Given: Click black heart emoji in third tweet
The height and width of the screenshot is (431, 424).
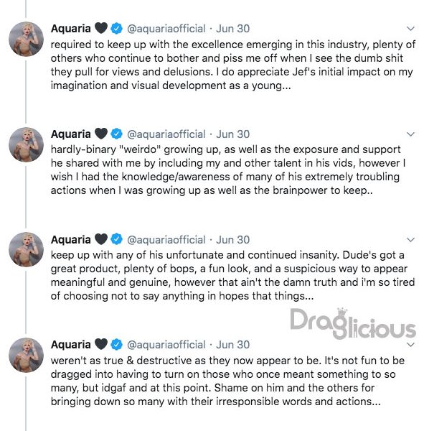Looking at the screenshot, I should coord(101,239).
